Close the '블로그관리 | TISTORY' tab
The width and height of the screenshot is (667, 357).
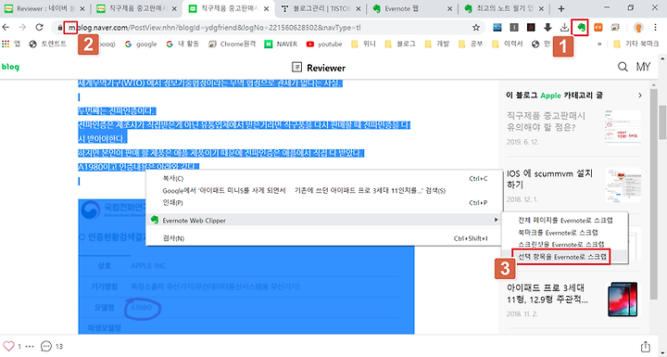pyautogui.click(x=359, y=8)
